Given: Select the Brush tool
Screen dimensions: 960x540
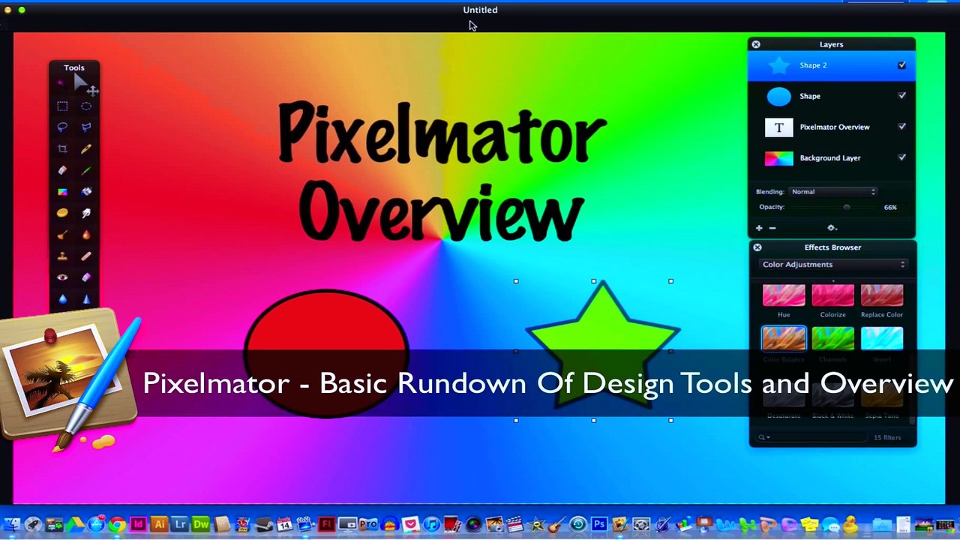Looking at the screenshot, I should click(x=86, y=170).
